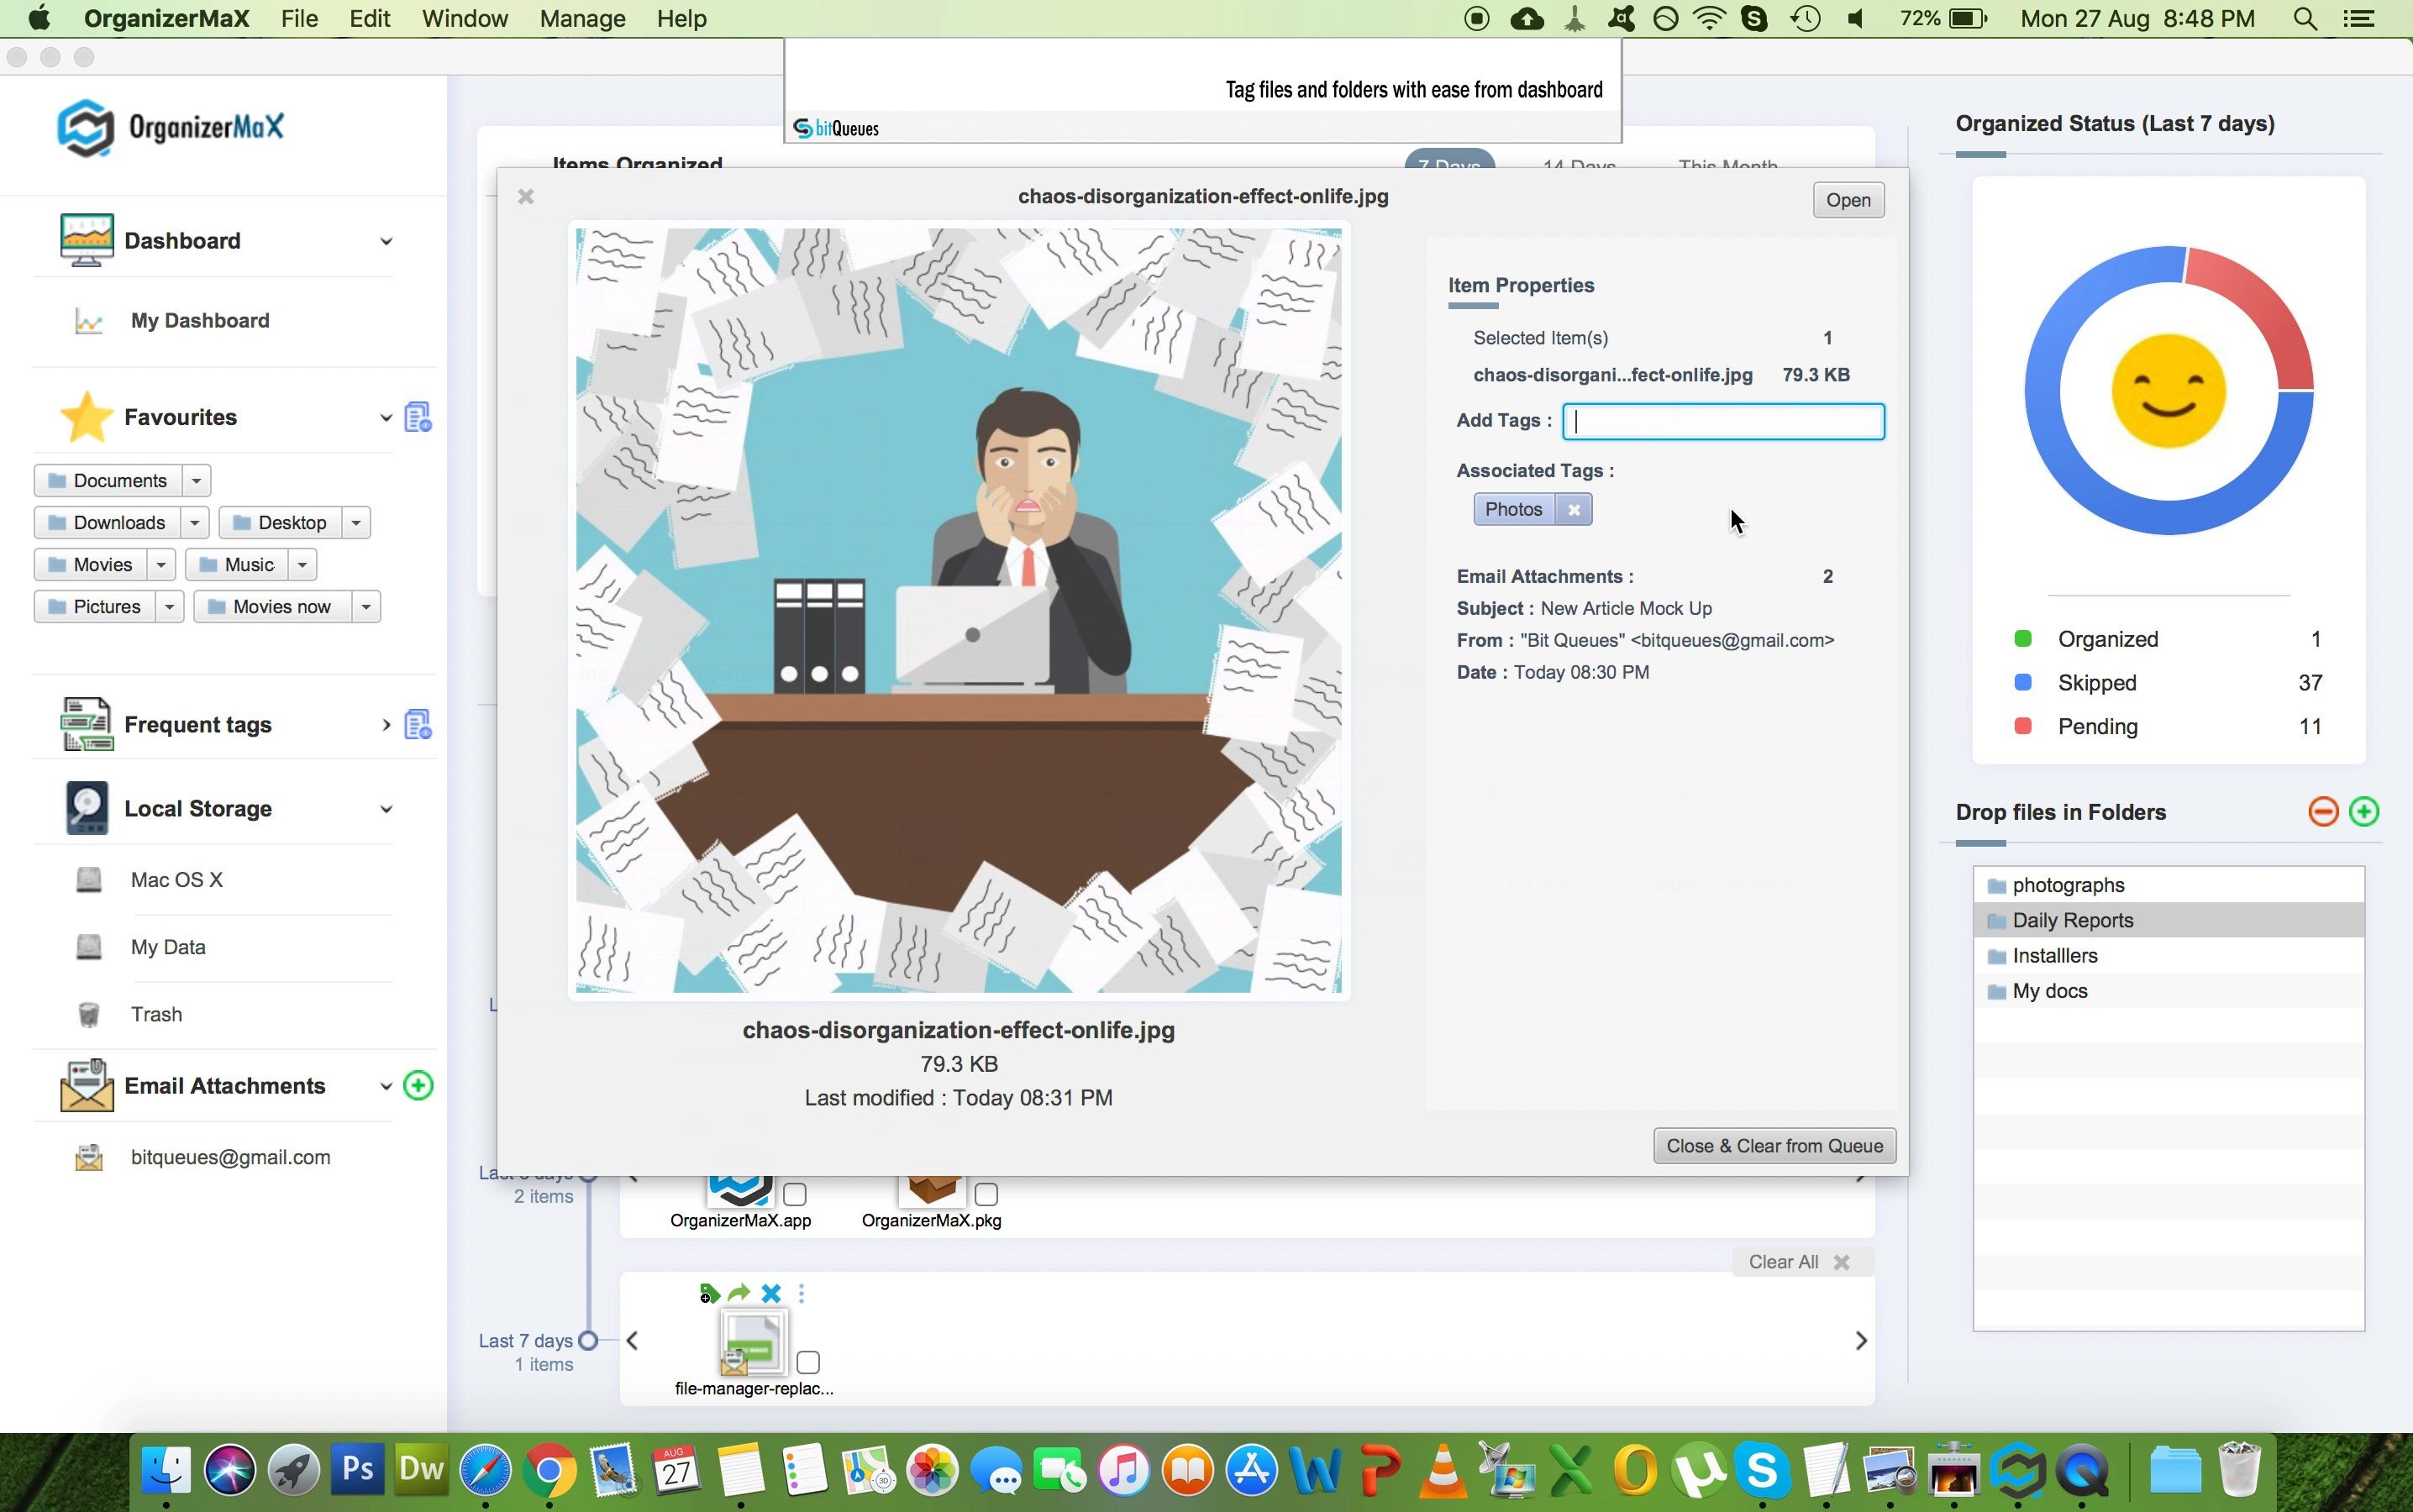2413x1512 pixels.
Task: Click the Time Machine menu bar icon
Action: [x=1806, y=19]
